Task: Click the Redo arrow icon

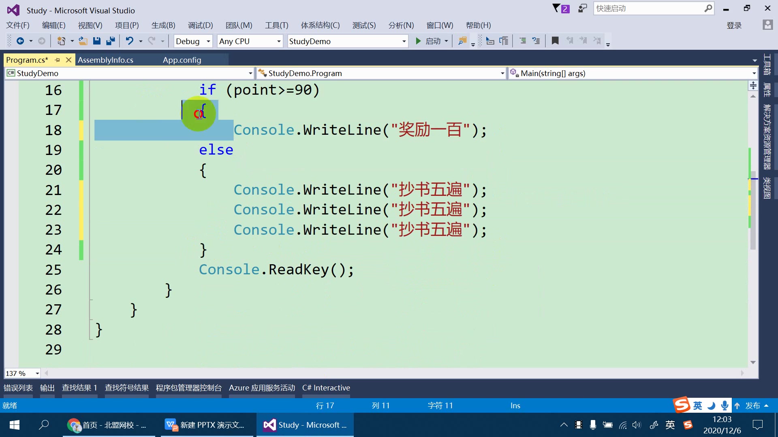Action: point(152,41)
